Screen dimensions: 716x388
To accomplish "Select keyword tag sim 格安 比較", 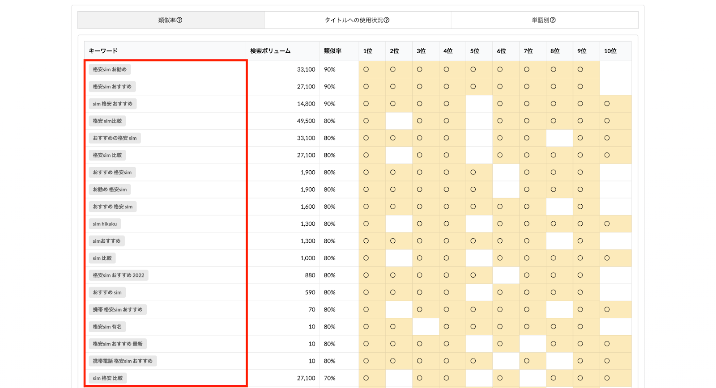I will pos(108,378).
